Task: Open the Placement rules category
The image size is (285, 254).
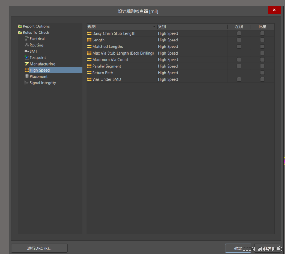Action: point(39,76)
